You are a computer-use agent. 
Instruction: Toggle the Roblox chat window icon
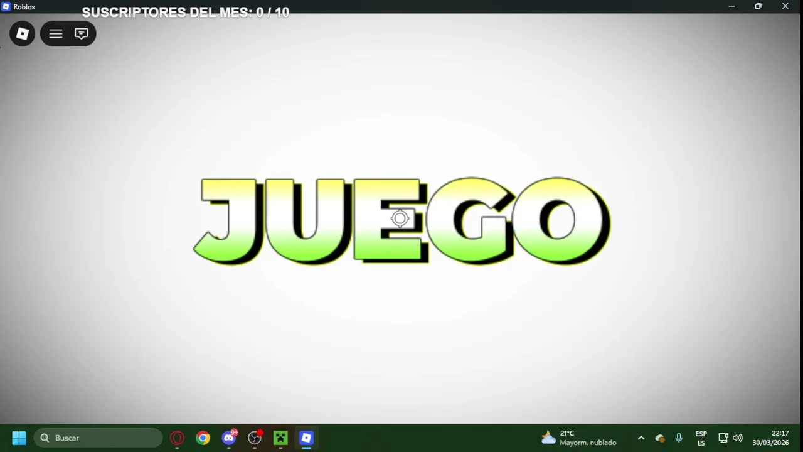pos(81,34)
